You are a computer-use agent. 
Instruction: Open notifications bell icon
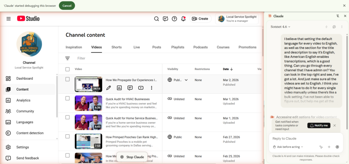click(x=183, y=19)
